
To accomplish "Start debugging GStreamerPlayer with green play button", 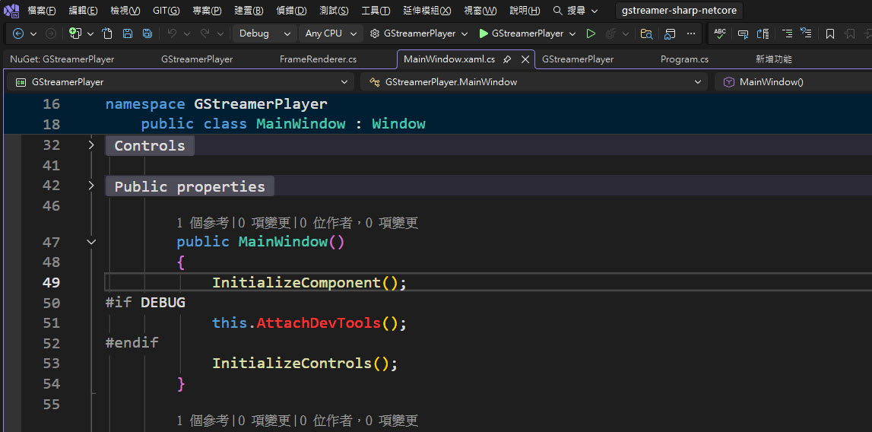I will pyautogui.click(x=484, y=33).
